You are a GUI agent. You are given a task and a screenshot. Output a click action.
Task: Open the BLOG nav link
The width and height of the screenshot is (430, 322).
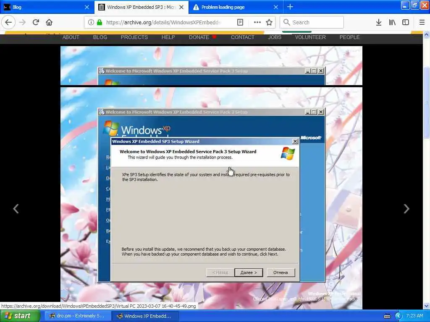click(100, 37)
